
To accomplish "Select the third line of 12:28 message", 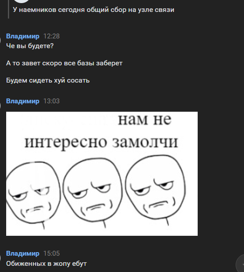I will click(x=48, y=80).
